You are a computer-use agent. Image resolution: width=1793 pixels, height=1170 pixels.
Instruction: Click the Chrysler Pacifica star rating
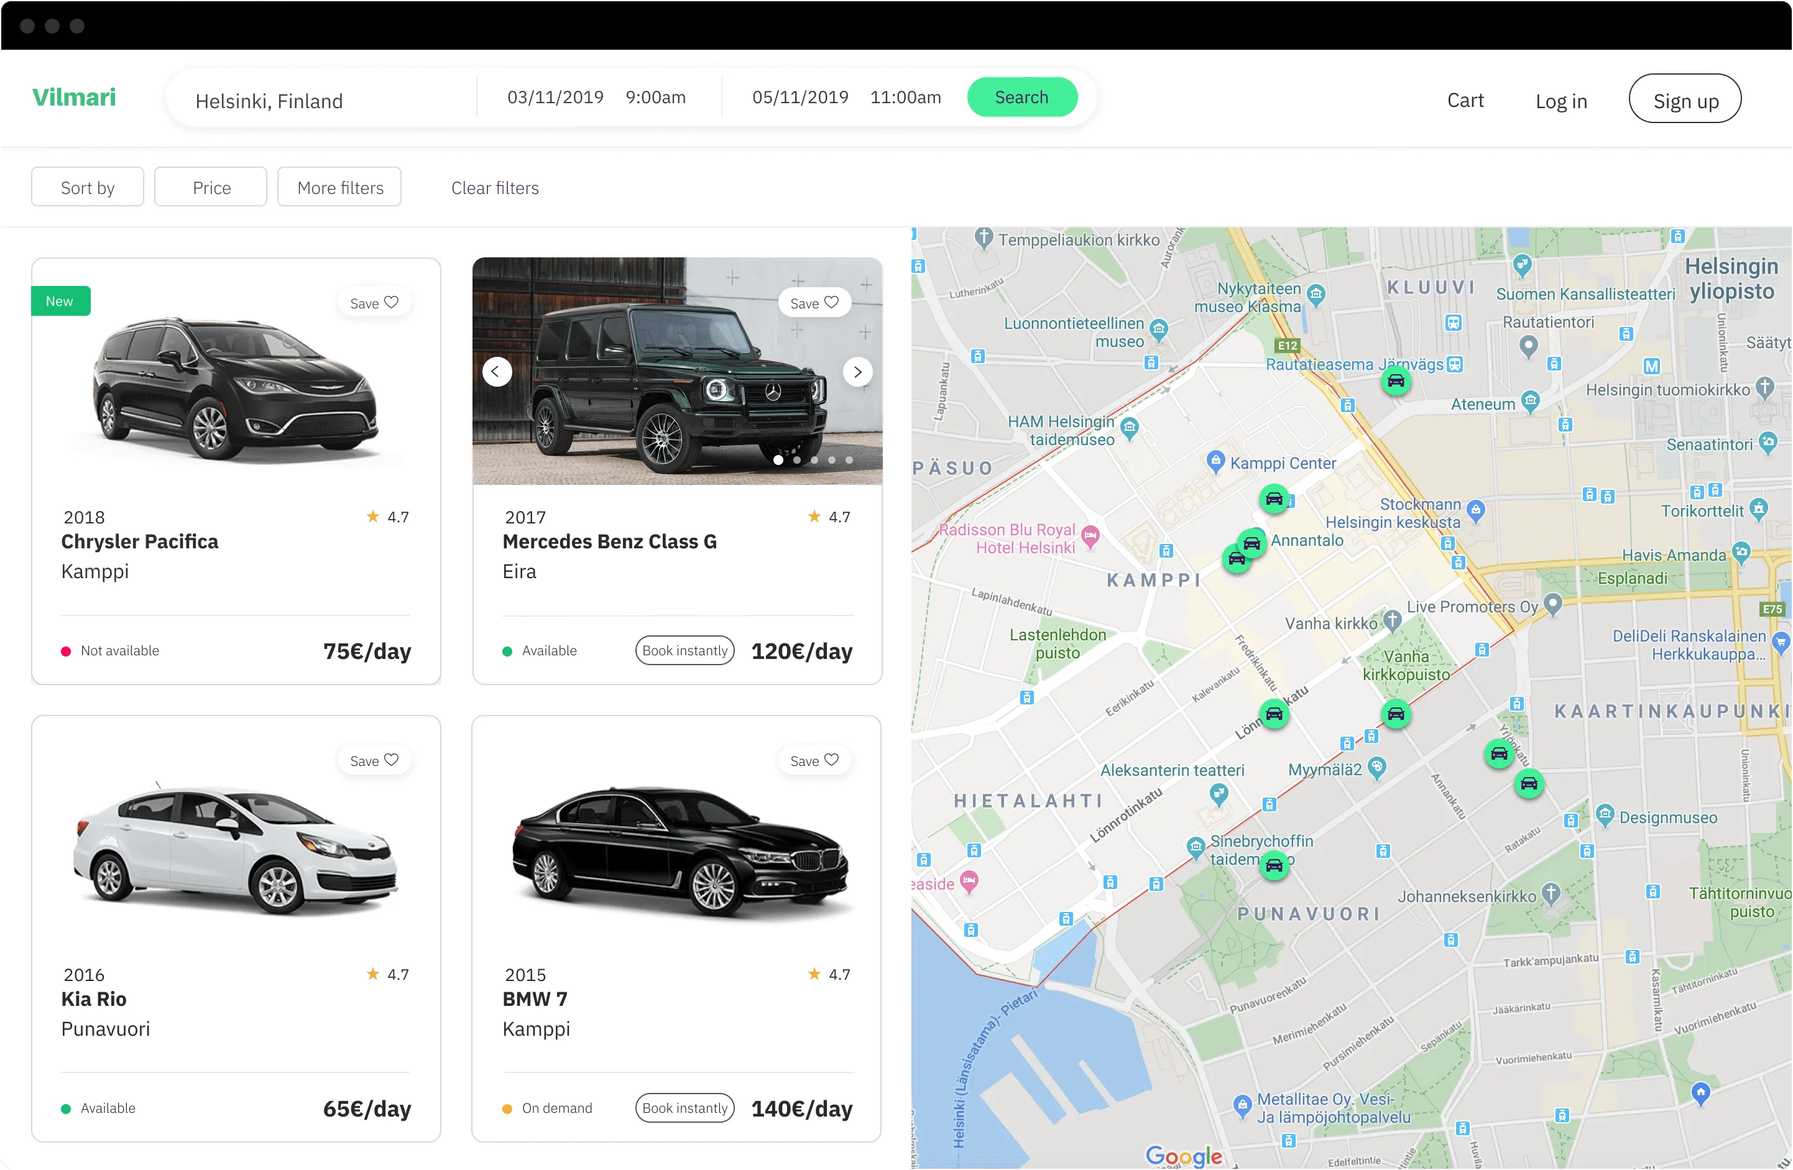(387, 517)
